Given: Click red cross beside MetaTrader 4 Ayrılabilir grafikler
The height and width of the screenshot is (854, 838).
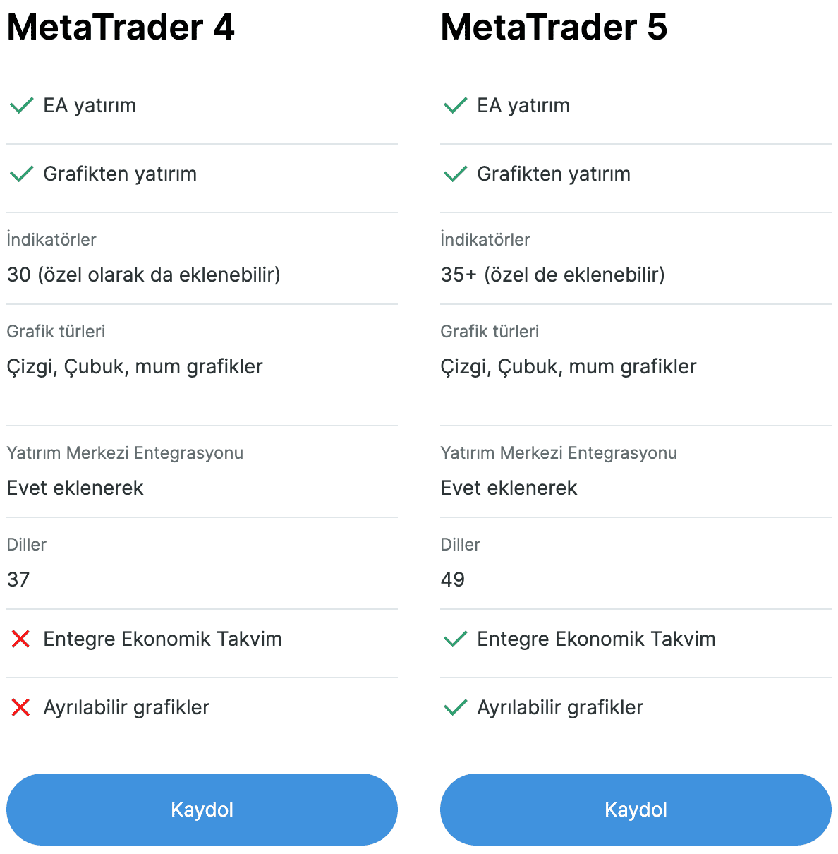Looking at the screenshot, I should 21,708.
